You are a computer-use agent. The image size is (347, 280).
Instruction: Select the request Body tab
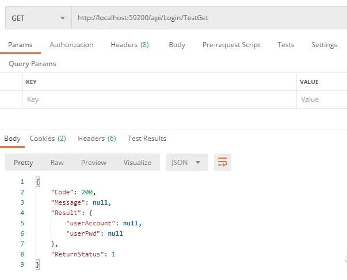pyautogui.click(x=177, y=45)
